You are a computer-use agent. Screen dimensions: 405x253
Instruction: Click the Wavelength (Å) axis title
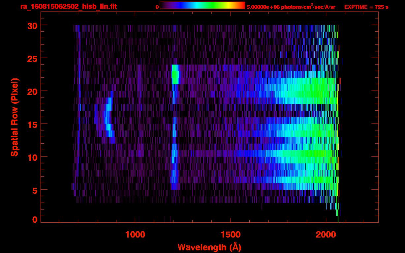coord(209,247)
